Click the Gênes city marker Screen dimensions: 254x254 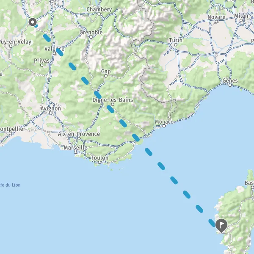[x=230, y=85]
